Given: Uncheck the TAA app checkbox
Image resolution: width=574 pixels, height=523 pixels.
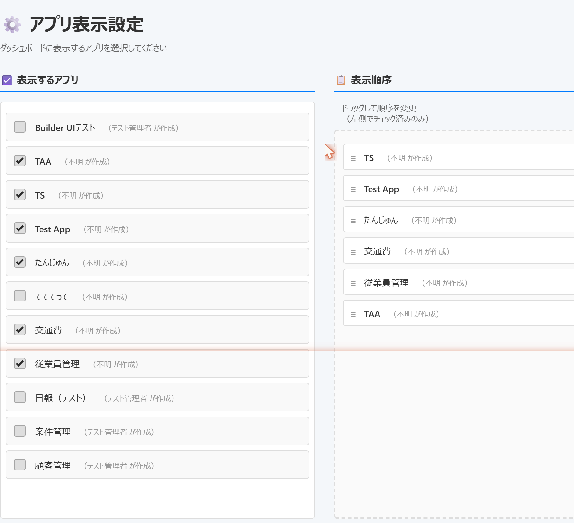Looking at the screenshot, I should click(x=20, y=161).
